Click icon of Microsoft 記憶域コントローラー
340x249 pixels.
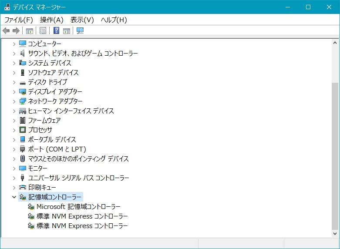[x=31, y=207]
